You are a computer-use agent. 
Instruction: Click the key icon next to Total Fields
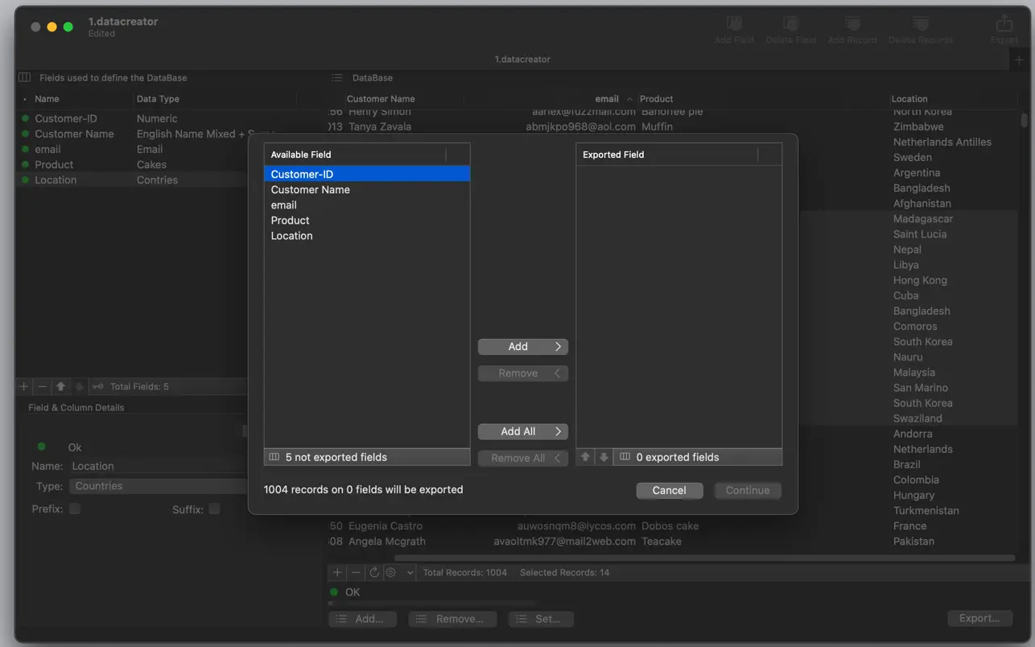[x=97, y=387]
